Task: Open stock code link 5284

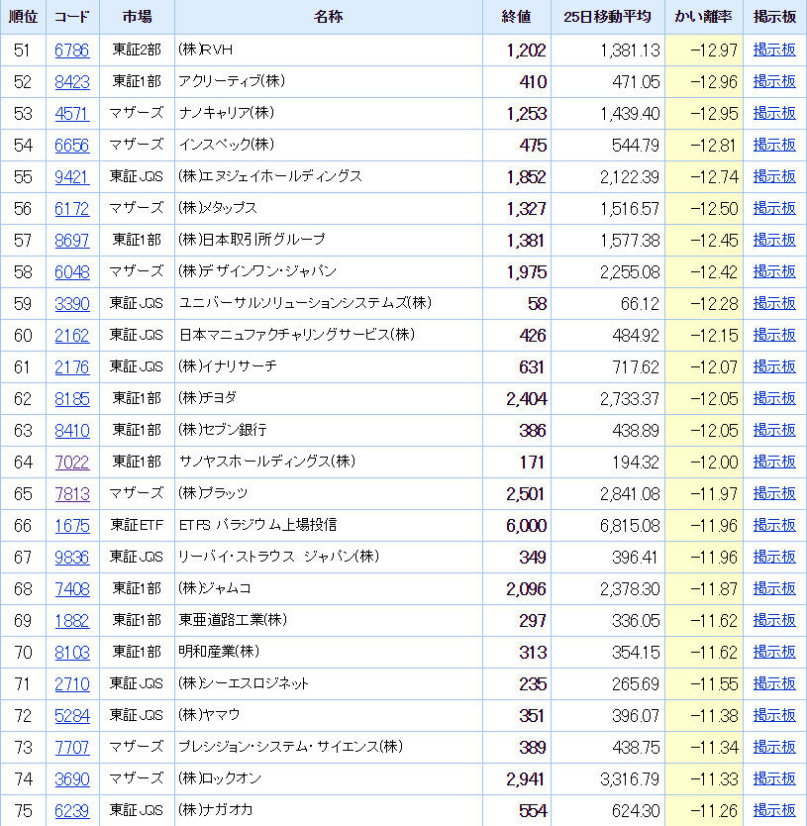Action: (72, 716)
